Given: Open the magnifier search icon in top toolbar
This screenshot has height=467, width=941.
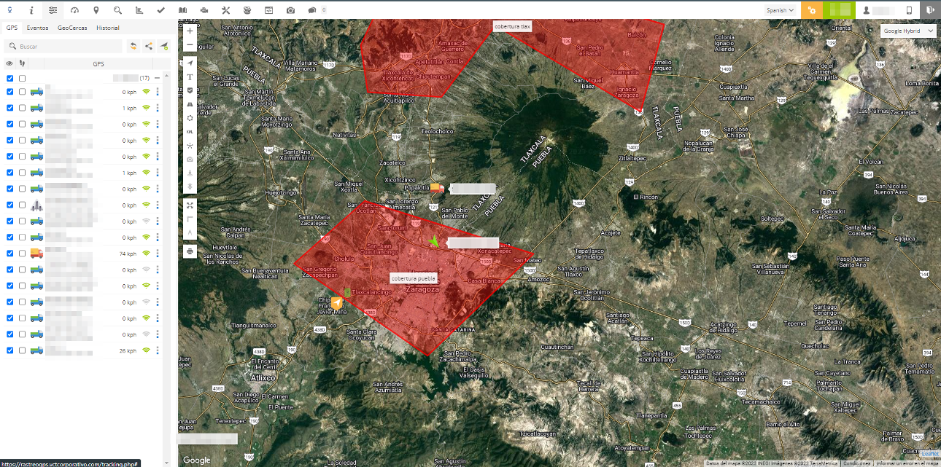Looking at the screenshot, I should tap(118, 10).
